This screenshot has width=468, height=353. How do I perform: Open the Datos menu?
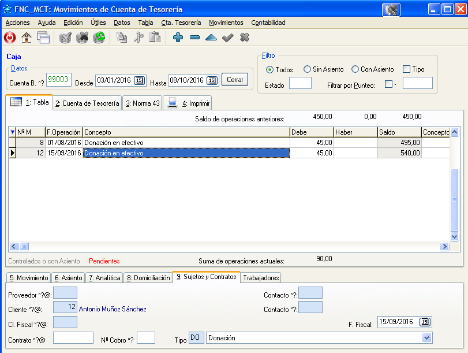(x=122, y=23)
